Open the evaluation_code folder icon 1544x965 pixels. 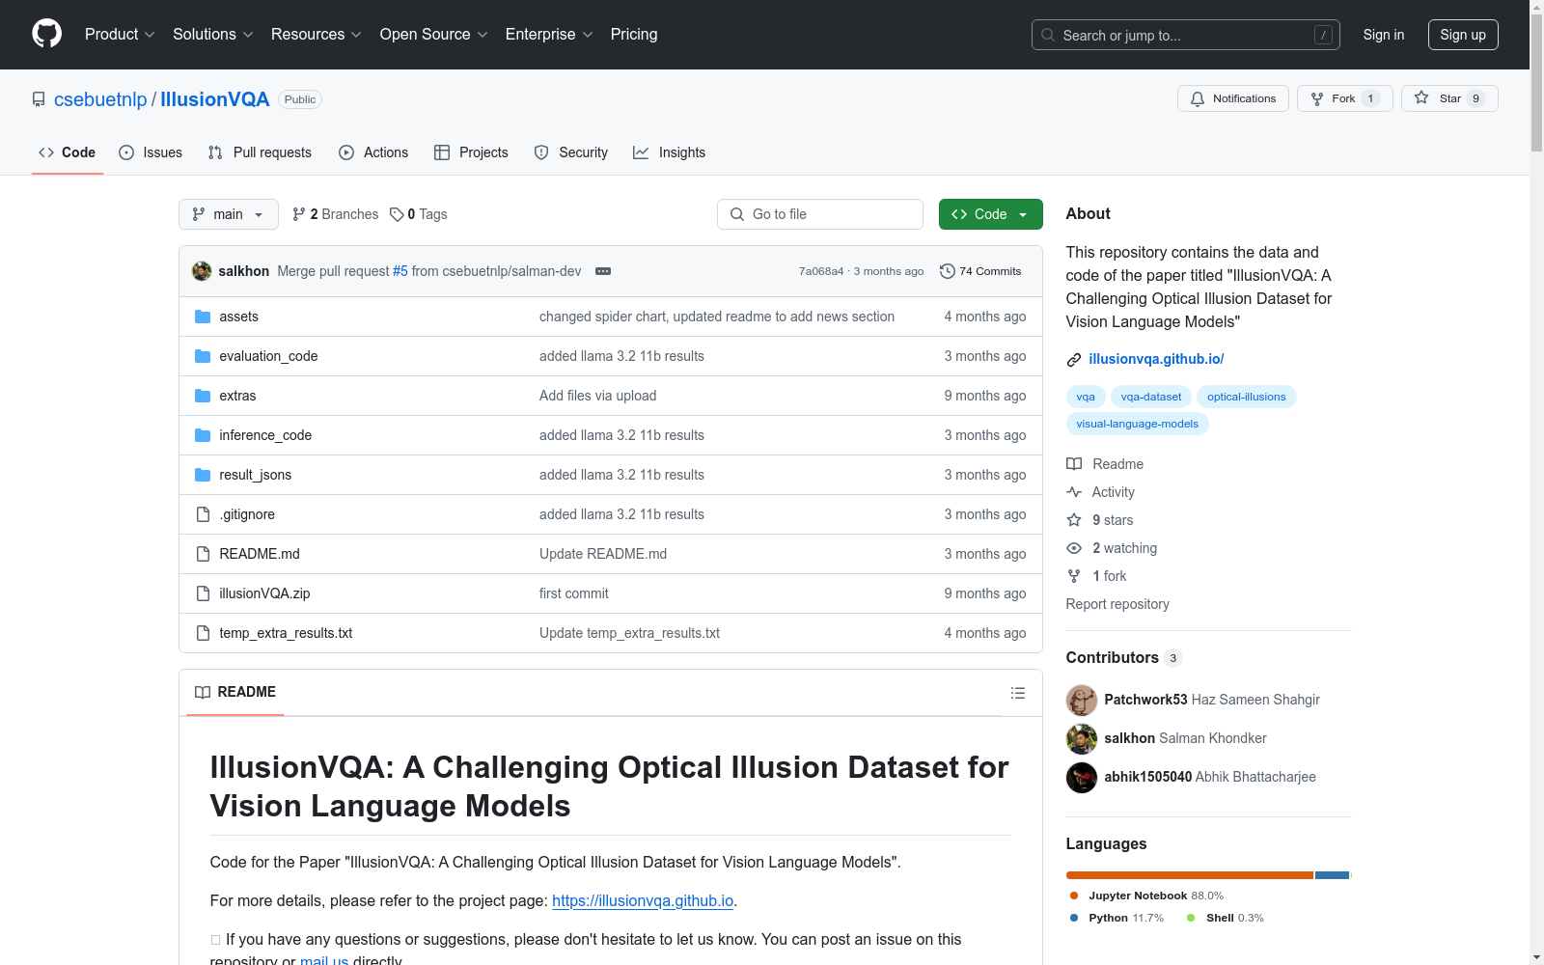pos(203,356)
